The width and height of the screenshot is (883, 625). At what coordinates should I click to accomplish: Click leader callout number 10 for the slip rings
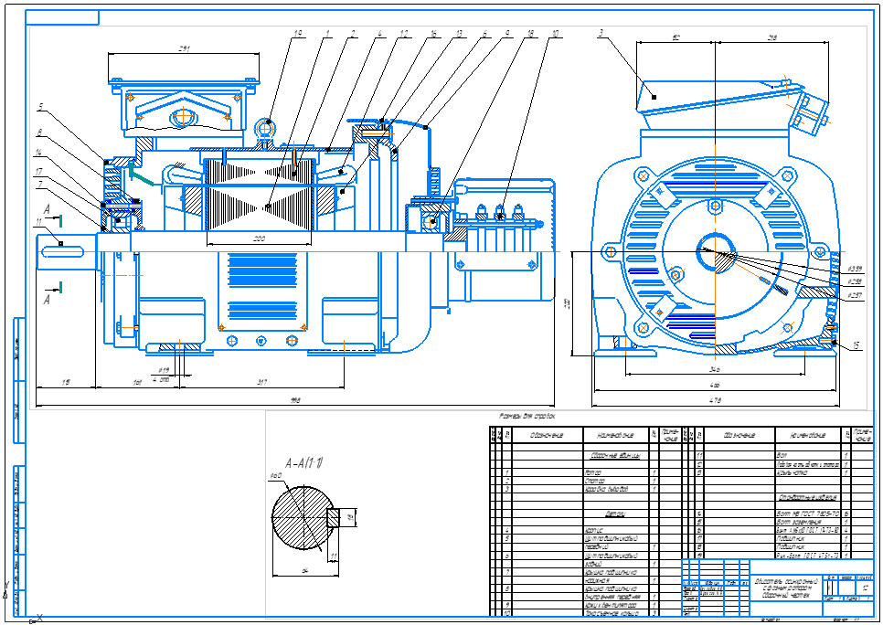[x=555, y=34]
